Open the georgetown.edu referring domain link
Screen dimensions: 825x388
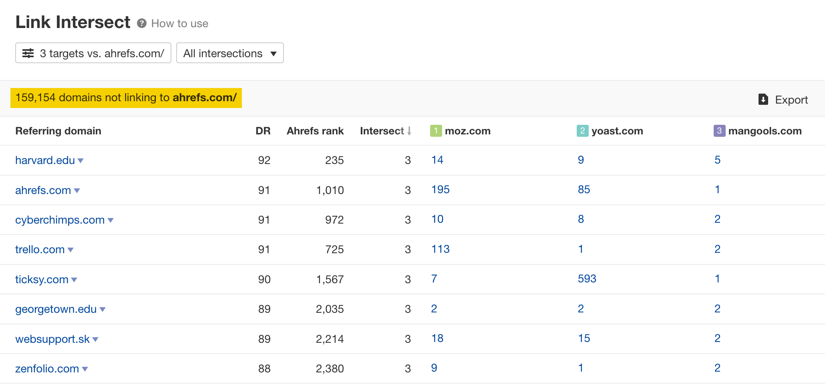click(x=56, y=309)
